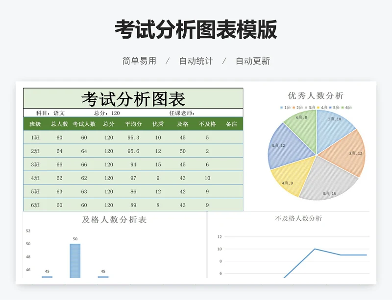The image size is (392, 300).
Task: Select the tallest bar labeled 50
Action: 75,260
